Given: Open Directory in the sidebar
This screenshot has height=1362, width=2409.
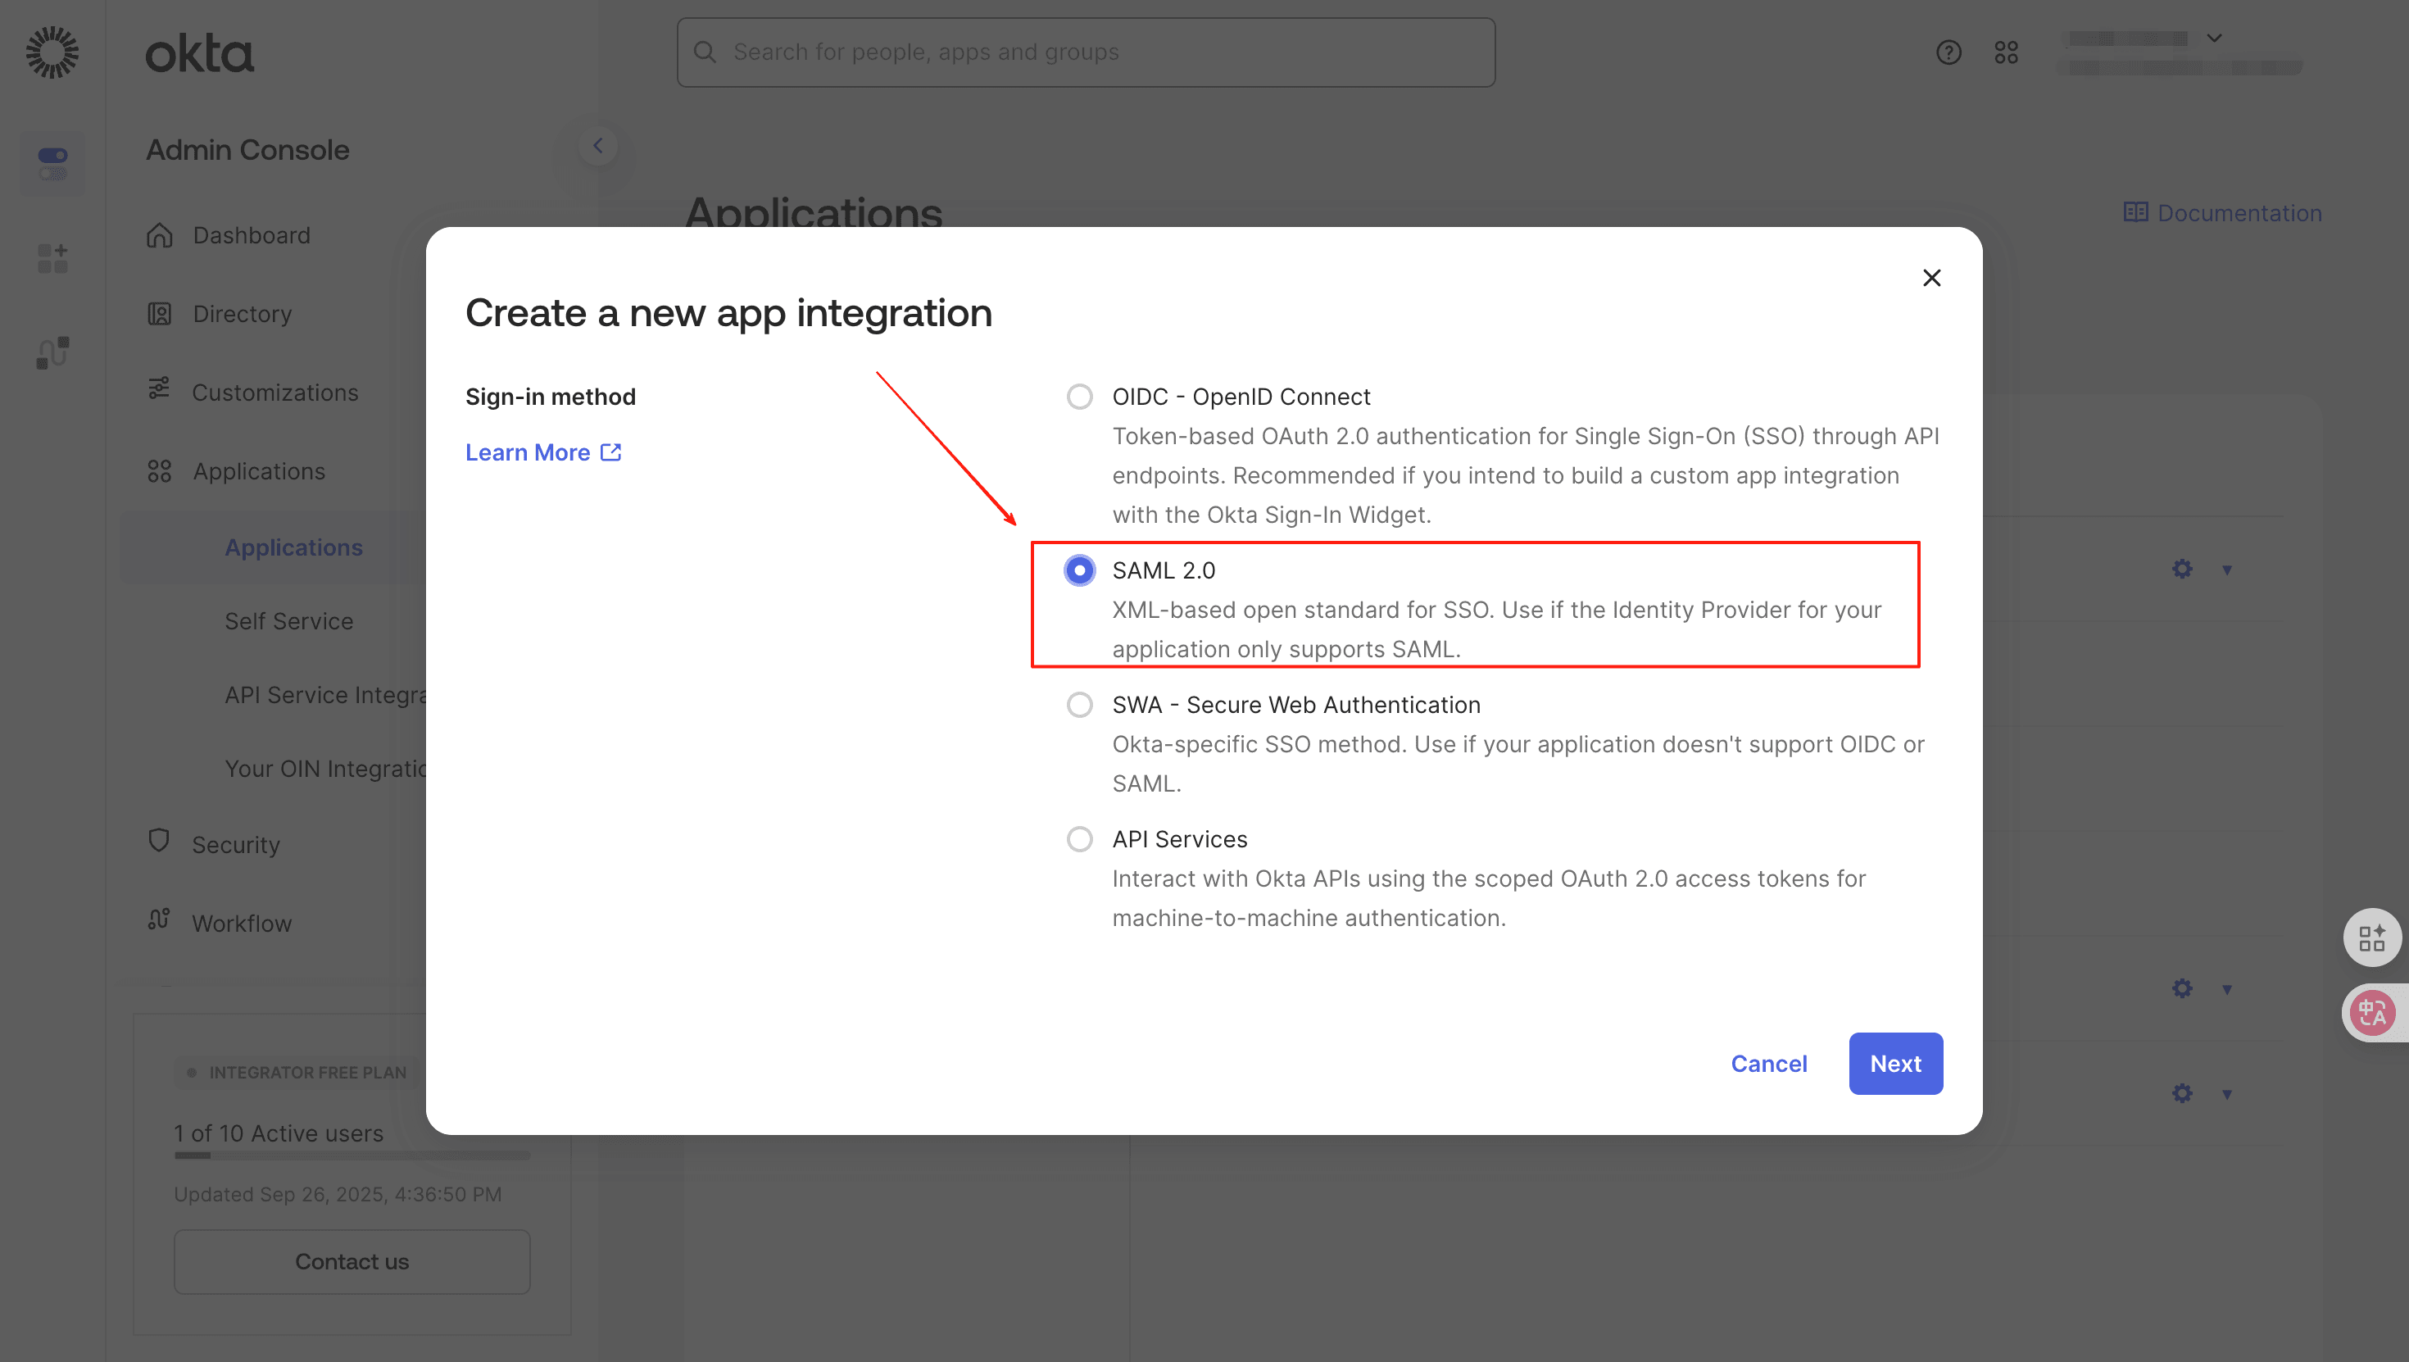Looking at the screenshot, I should pos(243,313).
